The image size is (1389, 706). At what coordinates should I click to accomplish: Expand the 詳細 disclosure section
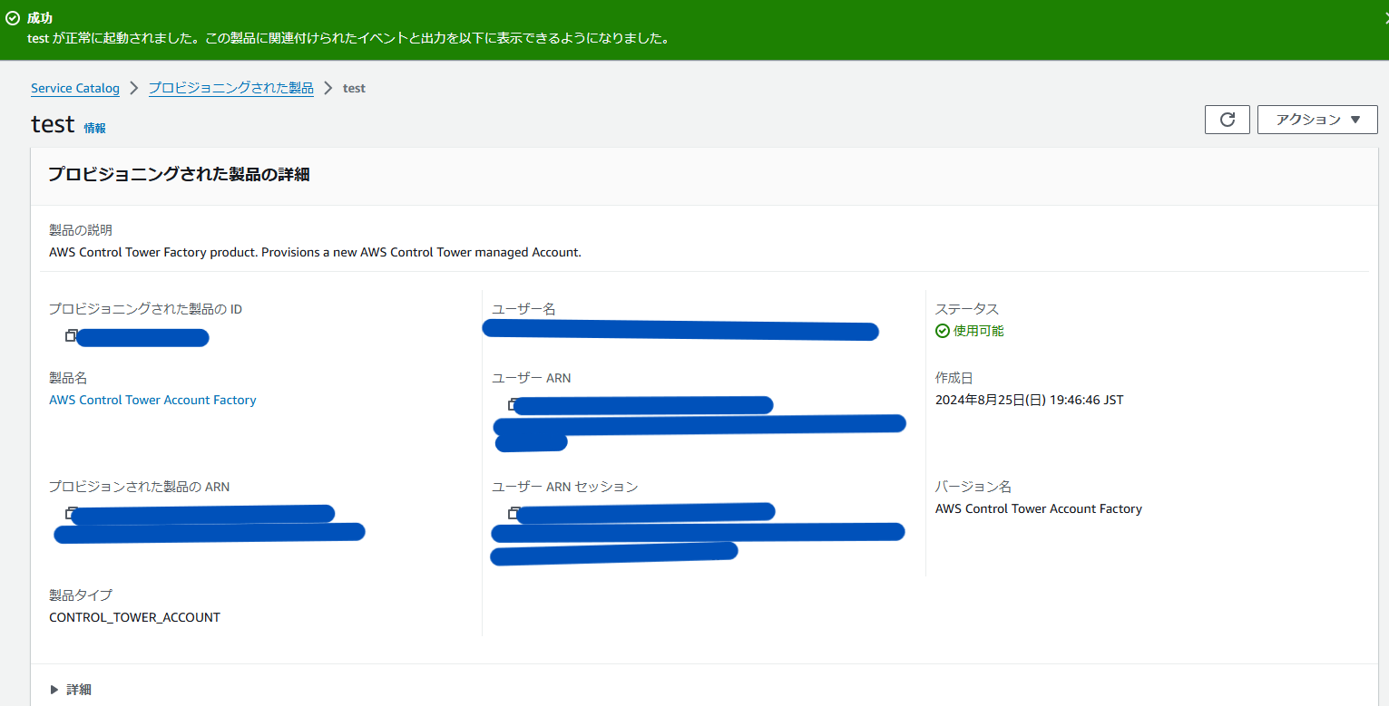tap(70, 690)
